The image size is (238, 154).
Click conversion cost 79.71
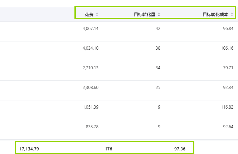(228, 68)
